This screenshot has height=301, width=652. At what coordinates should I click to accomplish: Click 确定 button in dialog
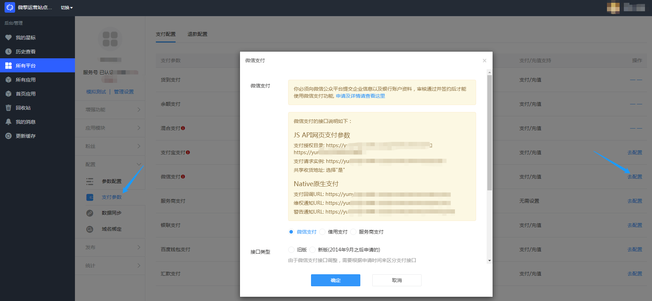tap(336, 280)
